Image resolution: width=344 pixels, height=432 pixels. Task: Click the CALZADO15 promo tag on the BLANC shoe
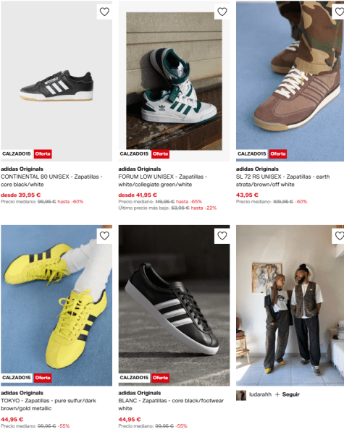click(134, 378)
